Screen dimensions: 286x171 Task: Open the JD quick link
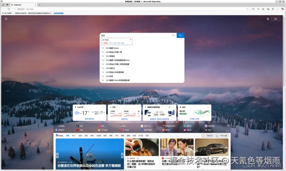(x=101, y=126)
